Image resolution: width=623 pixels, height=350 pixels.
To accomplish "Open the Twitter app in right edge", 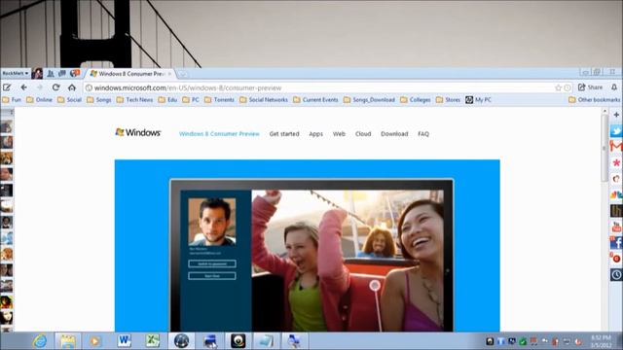I will click(x=616, y=130).
